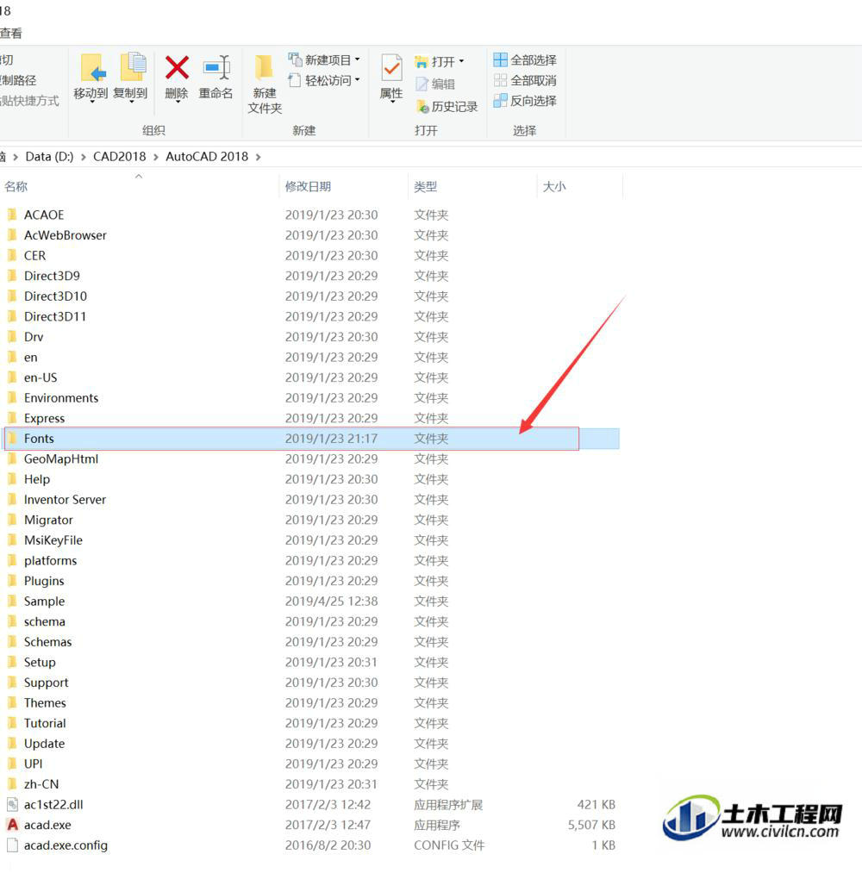Image resolution: width=862 pixels, height=873 pixels.
Task: Select the Themes folder name
Action: point(45,702)
